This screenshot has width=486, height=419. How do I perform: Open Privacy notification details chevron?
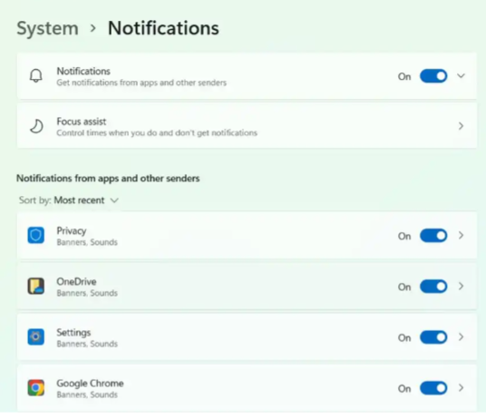point(461,236)
